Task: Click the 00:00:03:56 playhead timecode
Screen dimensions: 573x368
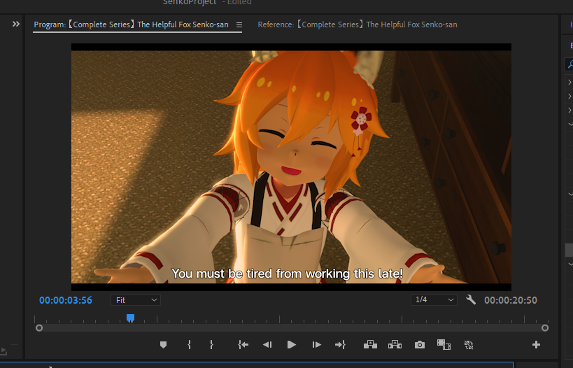Action: click(66, 300)
